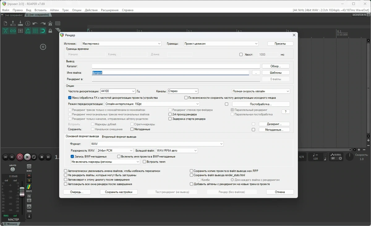Toggle the lock padlock icon

coord(50,31)
